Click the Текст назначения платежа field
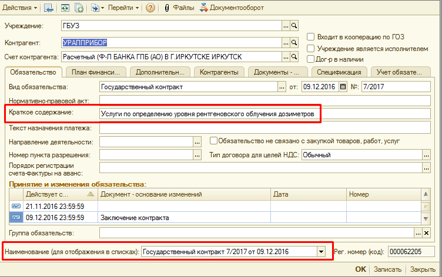Image resolution: width=442 pixels, height=277 pixels. (264, 127)
